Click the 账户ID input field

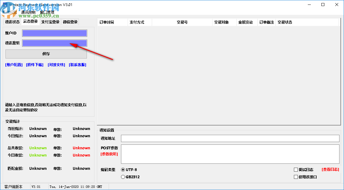[54, 33]
